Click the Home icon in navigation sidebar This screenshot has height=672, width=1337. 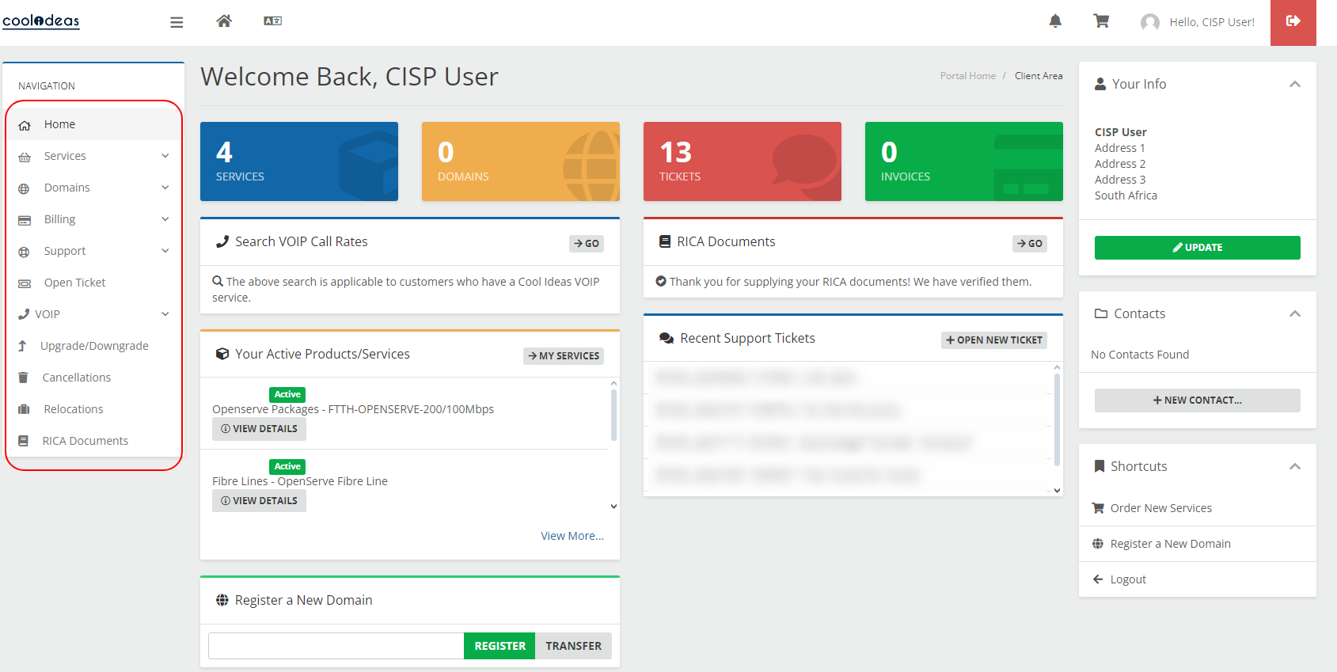click(x=25, y=125)
